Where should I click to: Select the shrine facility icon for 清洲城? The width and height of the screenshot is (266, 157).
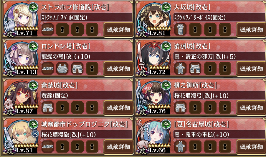pos(180,69)
